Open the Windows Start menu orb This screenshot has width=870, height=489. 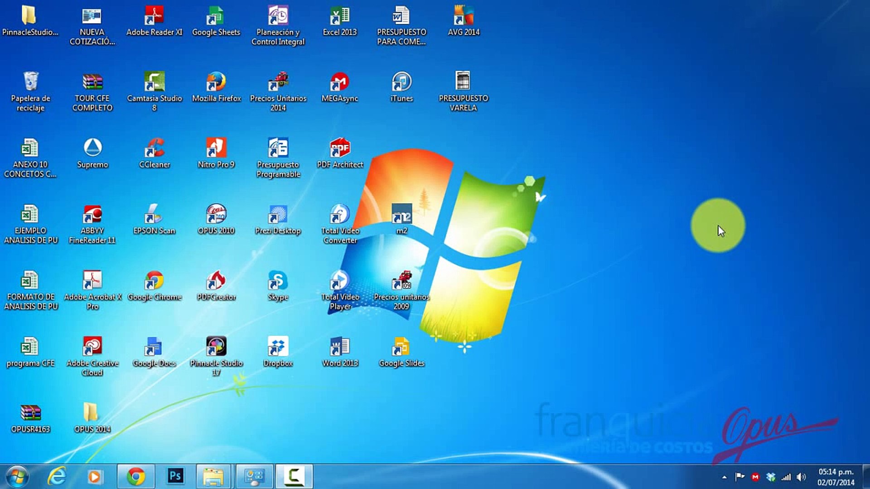coord(17,477)
